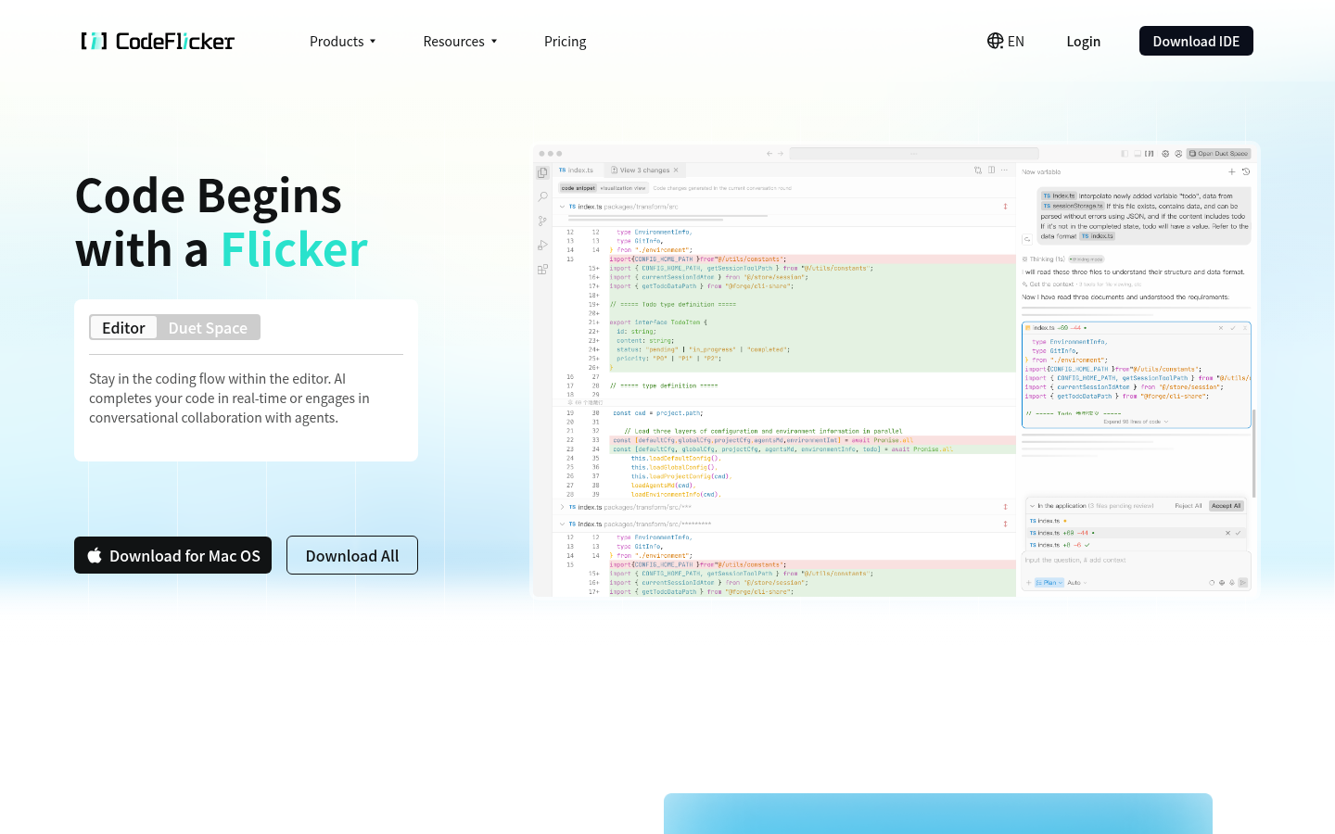Open the chat history icon
Image resolution: width=1335 pixels, height=834 pixels.
[x=1246, y=171]
